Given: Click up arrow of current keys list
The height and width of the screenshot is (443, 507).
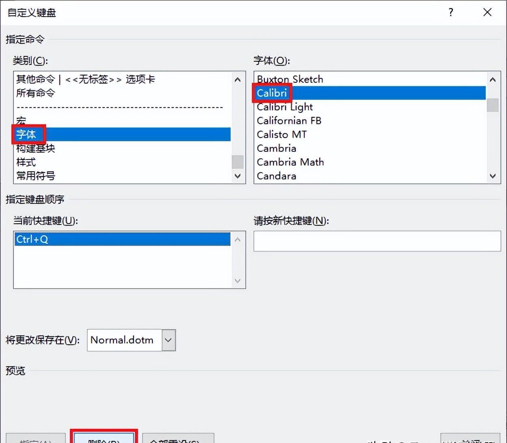Looking at the screenshot, I should (x=238, y=240).
